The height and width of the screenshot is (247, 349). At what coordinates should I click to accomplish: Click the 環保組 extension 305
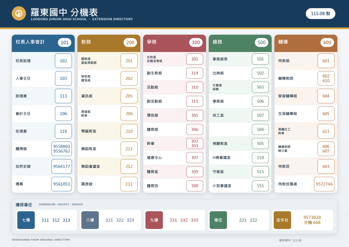195,115
